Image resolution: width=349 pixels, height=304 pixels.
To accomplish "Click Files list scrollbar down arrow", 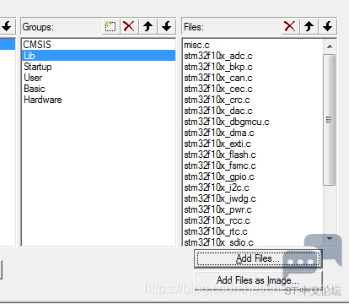I will (330, 239).
